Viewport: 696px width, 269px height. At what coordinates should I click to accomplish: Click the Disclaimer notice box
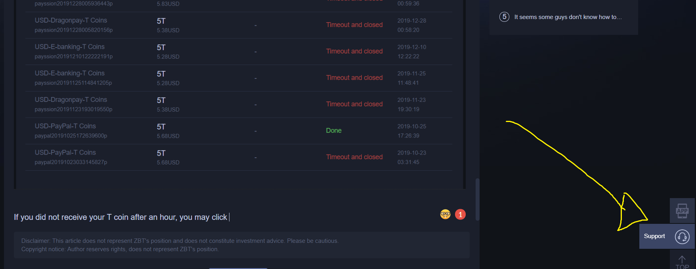[x=242, y=245]
